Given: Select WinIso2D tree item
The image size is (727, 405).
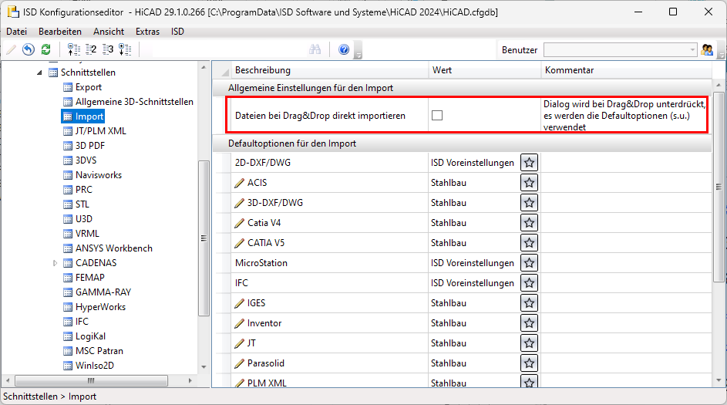Looking at the screenshot, I should pyautogui.click(x=94, y=366).
